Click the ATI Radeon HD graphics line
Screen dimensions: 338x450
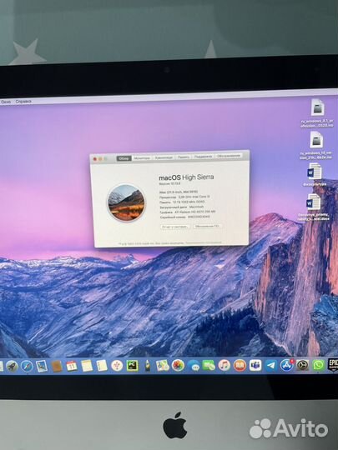pyautogui.click(x=187, y=212)
